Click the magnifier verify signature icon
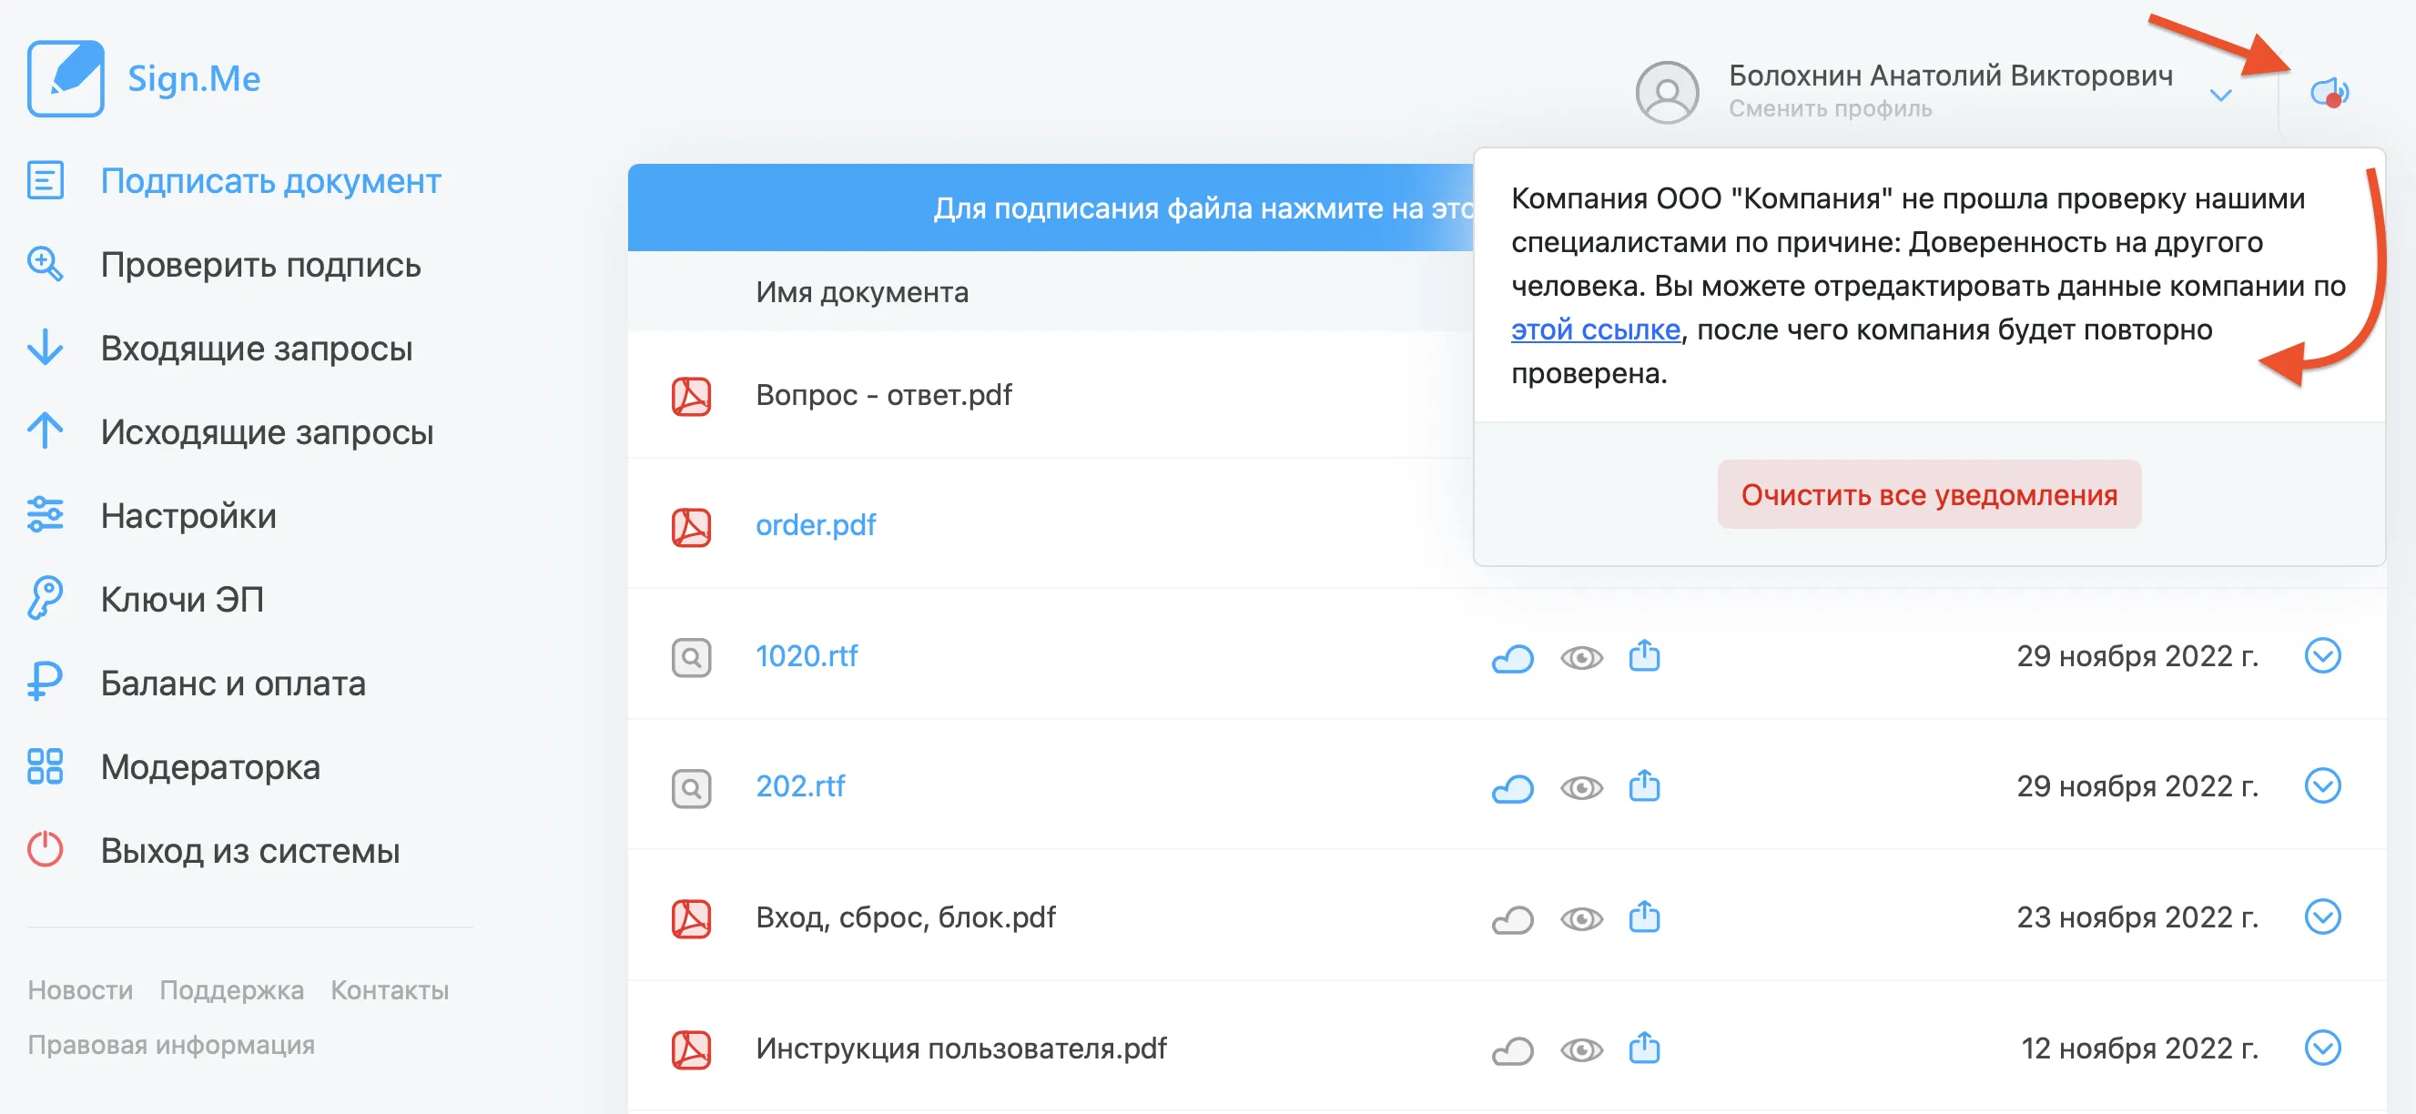 tap(45, 265)
